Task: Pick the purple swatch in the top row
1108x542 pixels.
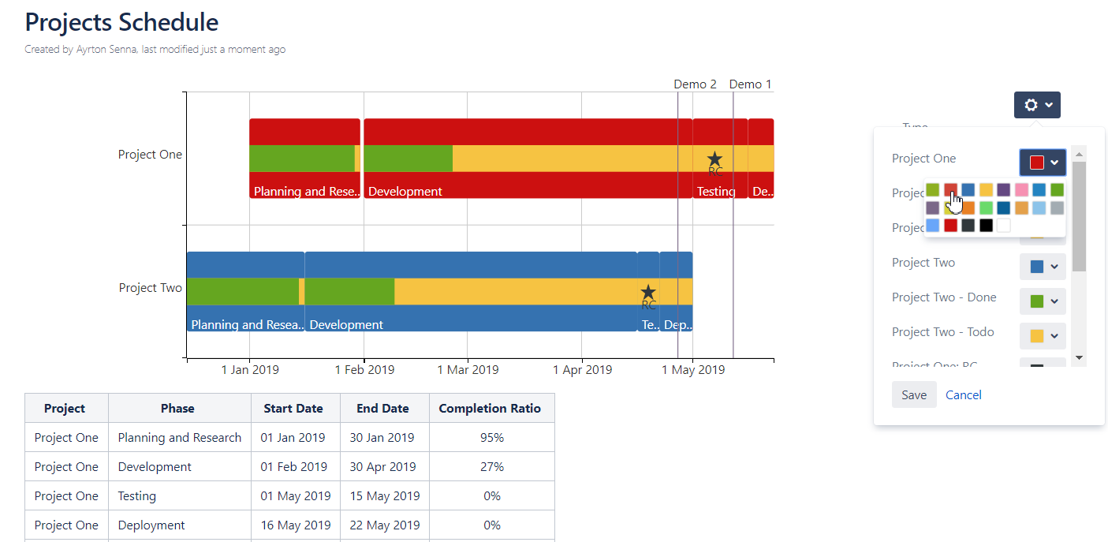Action: click(x=1004, y=190)
